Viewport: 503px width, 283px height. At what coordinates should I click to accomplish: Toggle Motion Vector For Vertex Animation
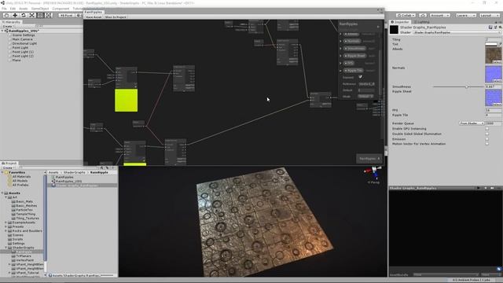coord(487,144)
